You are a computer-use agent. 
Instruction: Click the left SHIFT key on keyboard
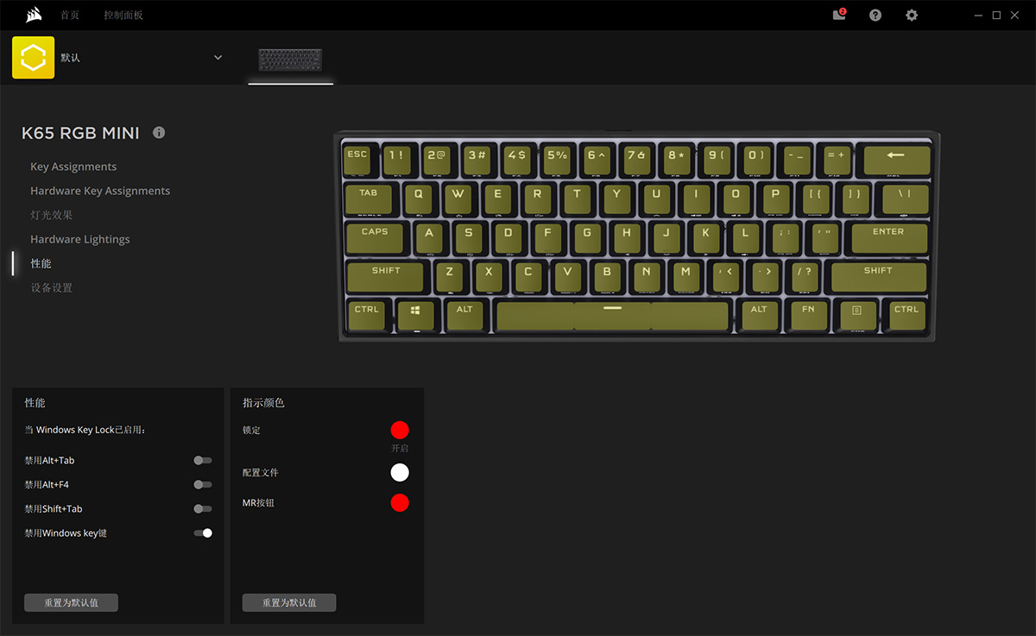click(386, 276)
